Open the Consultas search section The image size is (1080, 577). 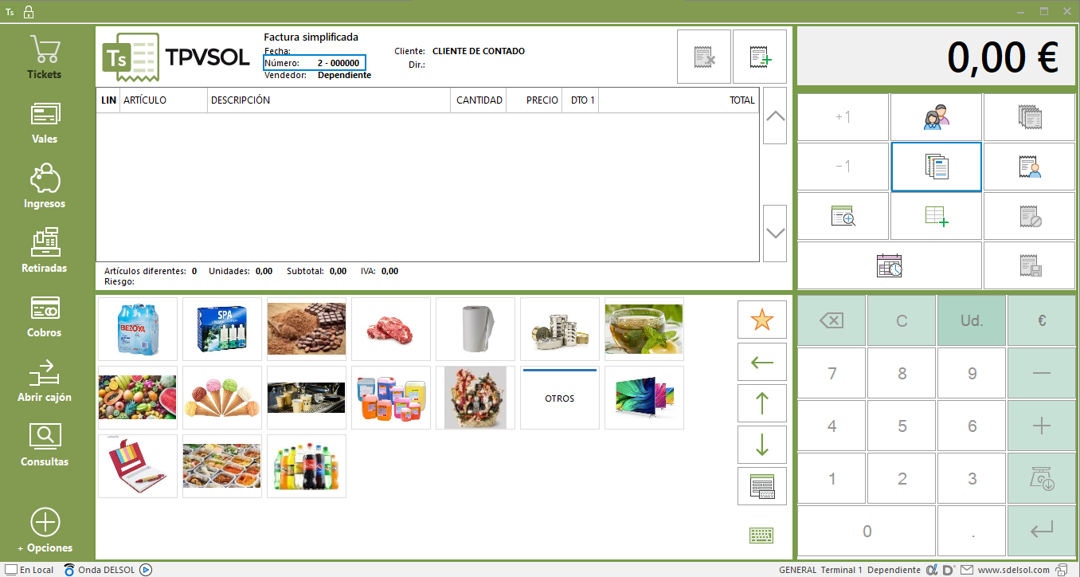45,445
